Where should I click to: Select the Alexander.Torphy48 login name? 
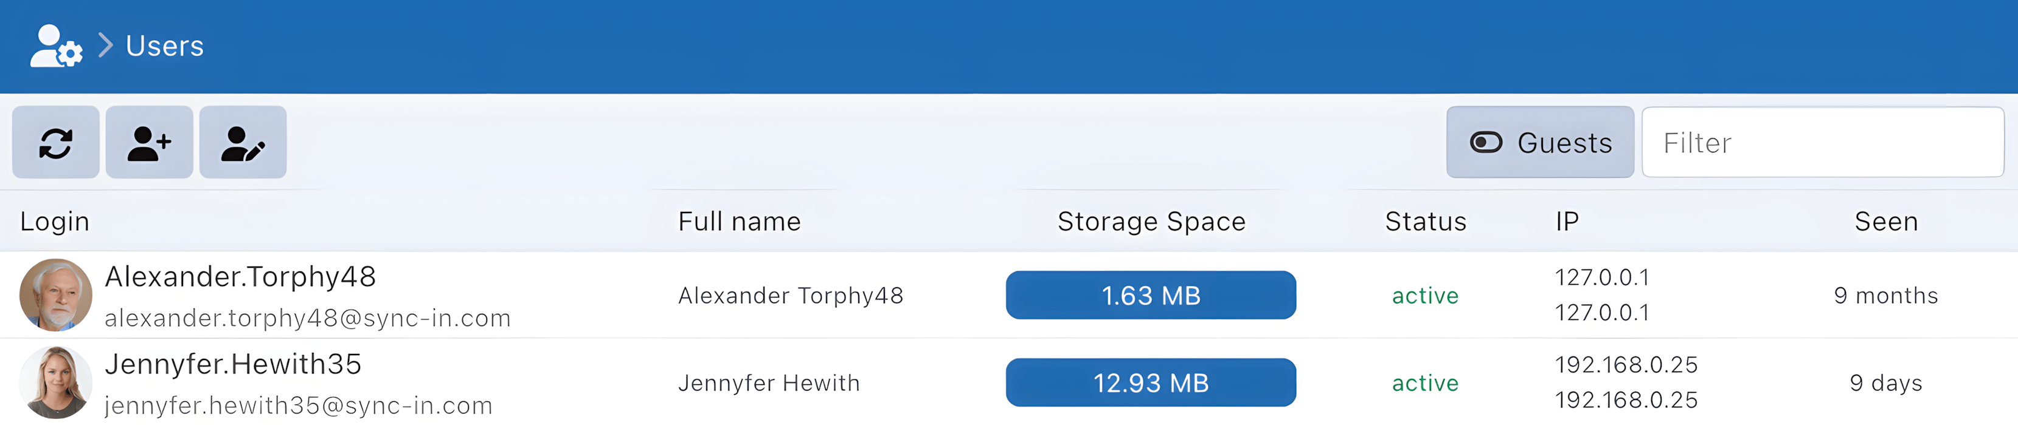pyautogui.click(x=240, y=277)
